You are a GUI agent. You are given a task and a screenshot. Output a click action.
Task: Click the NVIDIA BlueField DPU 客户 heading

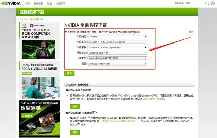[x=82, y=113]
